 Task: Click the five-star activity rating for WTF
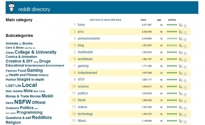(x=172, y=80)
